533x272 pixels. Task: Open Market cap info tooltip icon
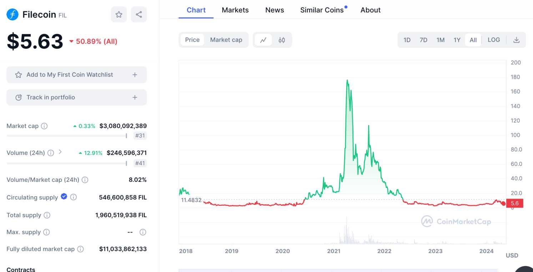click(44, 126)
